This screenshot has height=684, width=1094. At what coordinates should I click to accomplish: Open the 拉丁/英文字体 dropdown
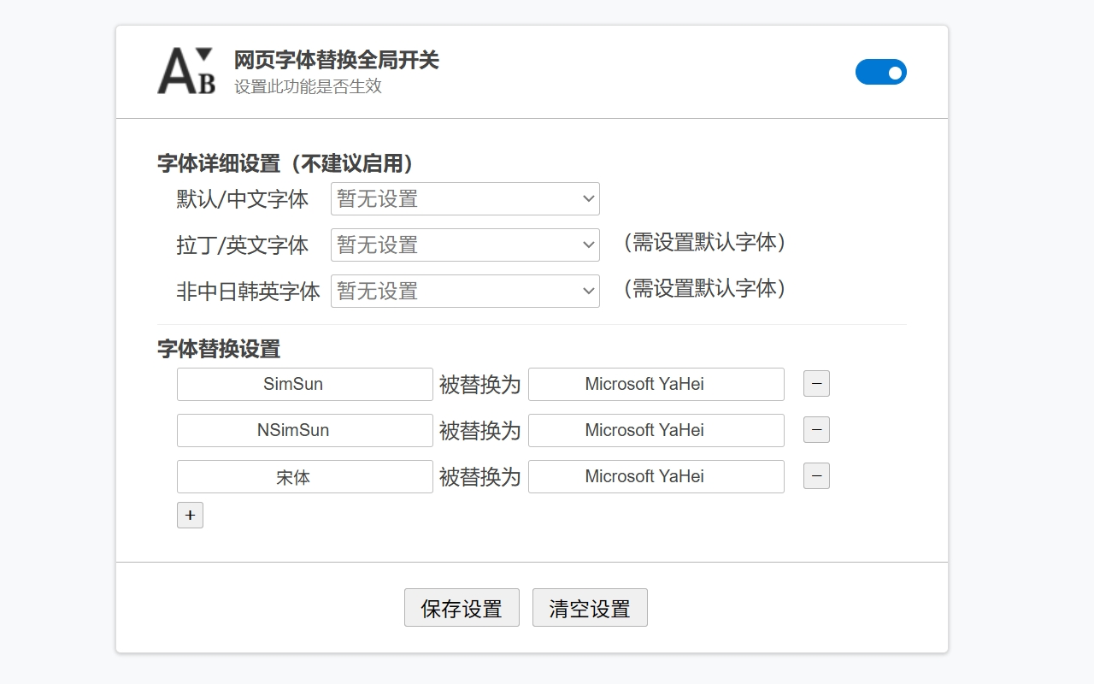pyautogui.click(x=465, y=245)
